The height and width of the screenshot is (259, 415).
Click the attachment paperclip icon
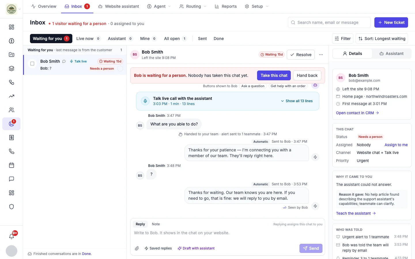click(137, 248)
